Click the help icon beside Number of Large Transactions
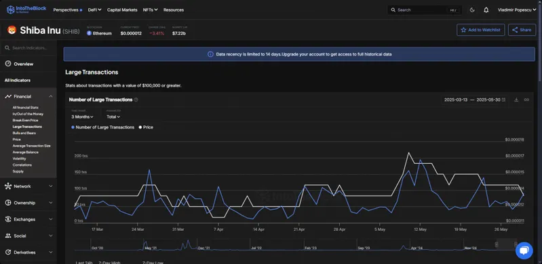 [136, 100]
